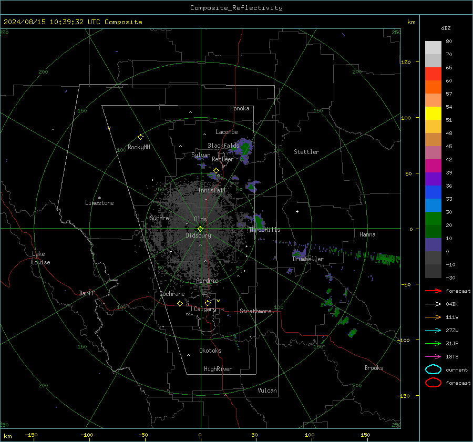473x442 pixels.
Task: Pick the bright yellow 51-54 dBZ swatch
Action: [433, 113]
